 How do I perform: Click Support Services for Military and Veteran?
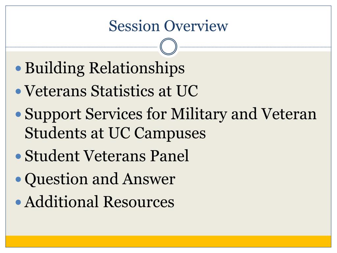170,114
